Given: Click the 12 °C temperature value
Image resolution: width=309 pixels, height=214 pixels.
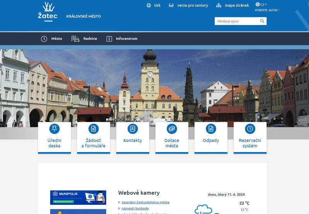Looking at the screenshot, I should pyautogui.click(x=244, y=210).
